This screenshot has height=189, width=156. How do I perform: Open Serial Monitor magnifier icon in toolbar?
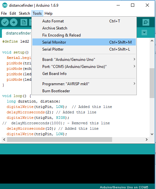146,22
